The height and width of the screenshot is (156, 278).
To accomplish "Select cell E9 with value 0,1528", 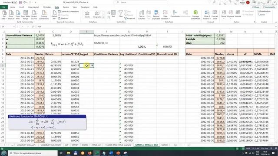I will pyautogui.click(x=87, y=65).
